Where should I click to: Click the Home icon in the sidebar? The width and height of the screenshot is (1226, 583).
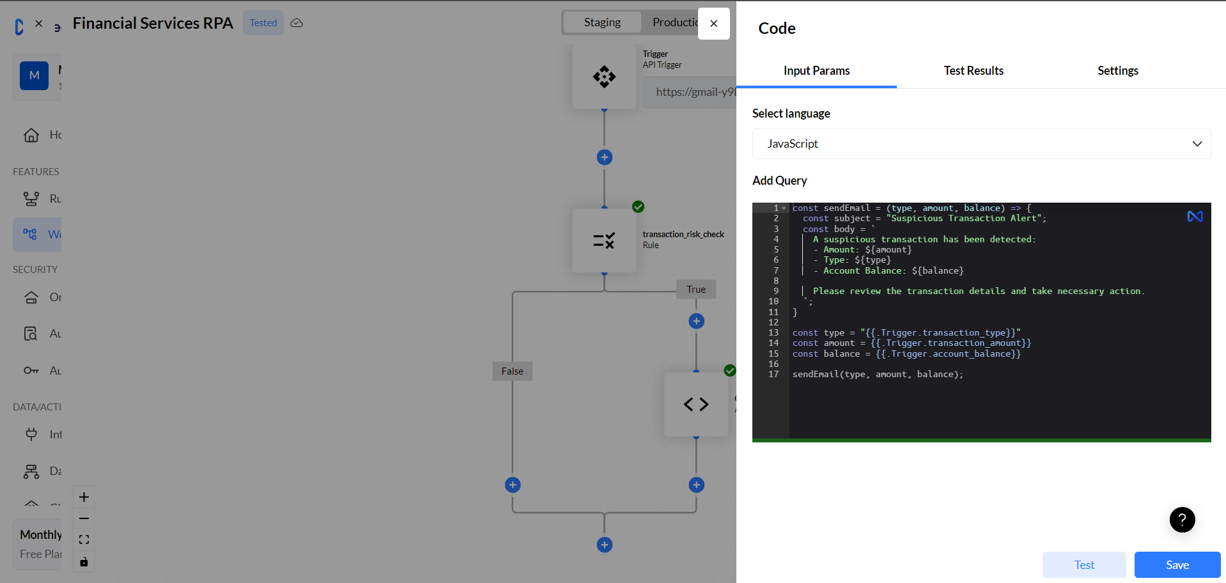[x=31, y=135]
